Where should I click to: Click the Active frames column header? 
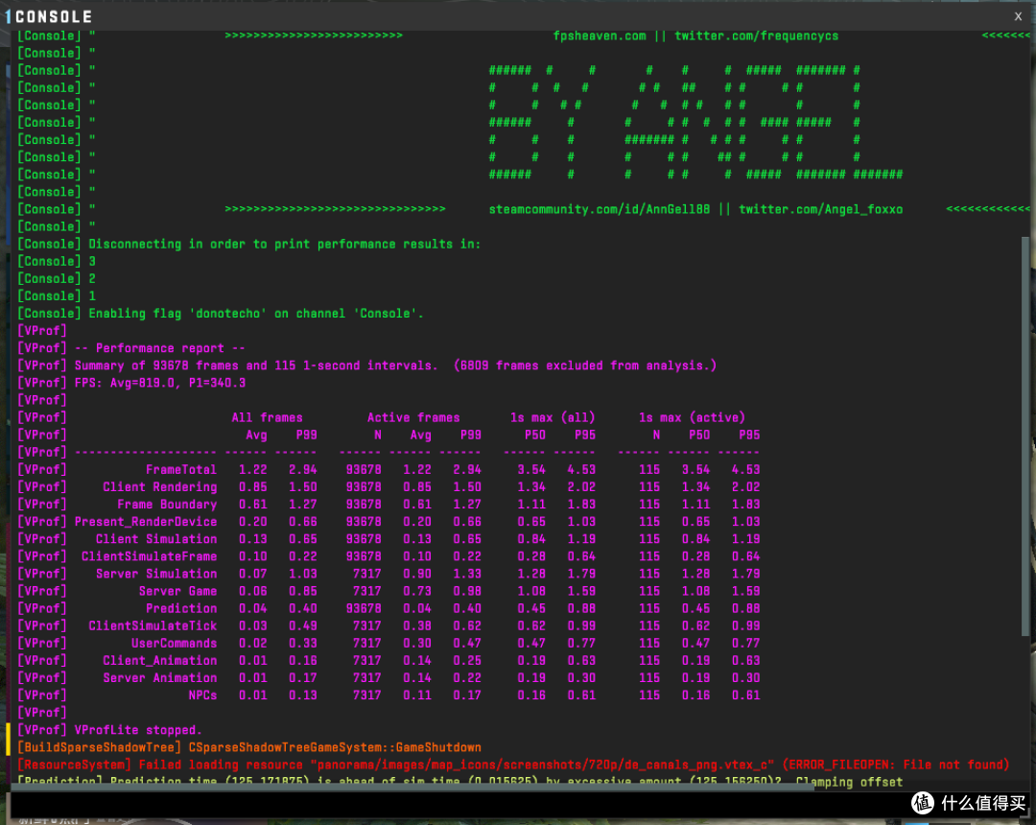click(412, 417)
